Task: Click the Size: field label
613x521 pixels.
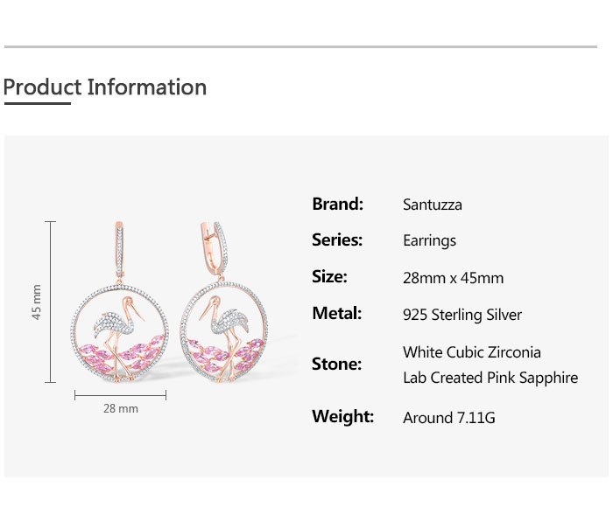Action: (329, 276)
